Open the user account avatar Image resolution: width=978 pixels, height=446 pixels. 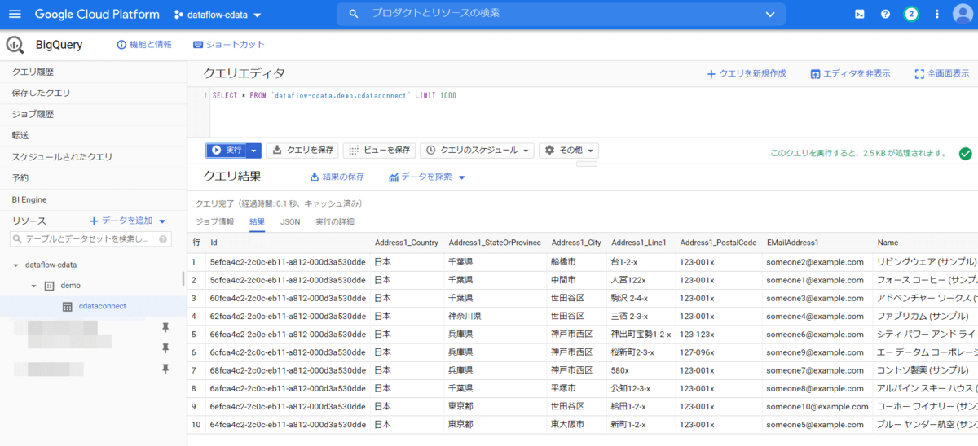963,15
